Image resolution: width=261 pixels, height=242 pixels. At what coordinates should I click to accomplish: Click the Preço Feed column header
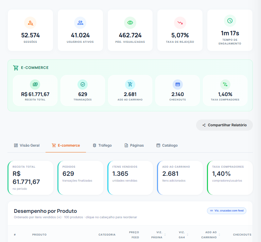pyautogui.click(x=134, y=235)
